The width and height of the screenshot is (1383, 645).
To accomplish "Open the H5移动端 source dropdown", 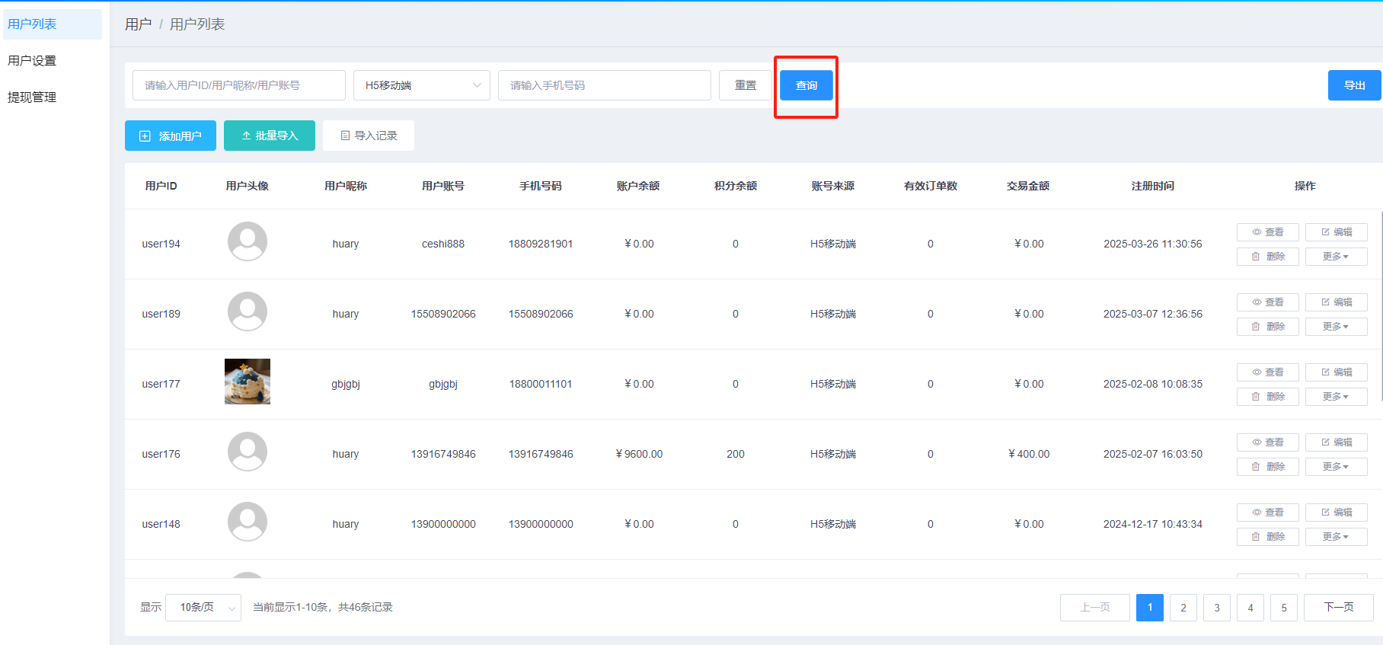I will 422,85.
